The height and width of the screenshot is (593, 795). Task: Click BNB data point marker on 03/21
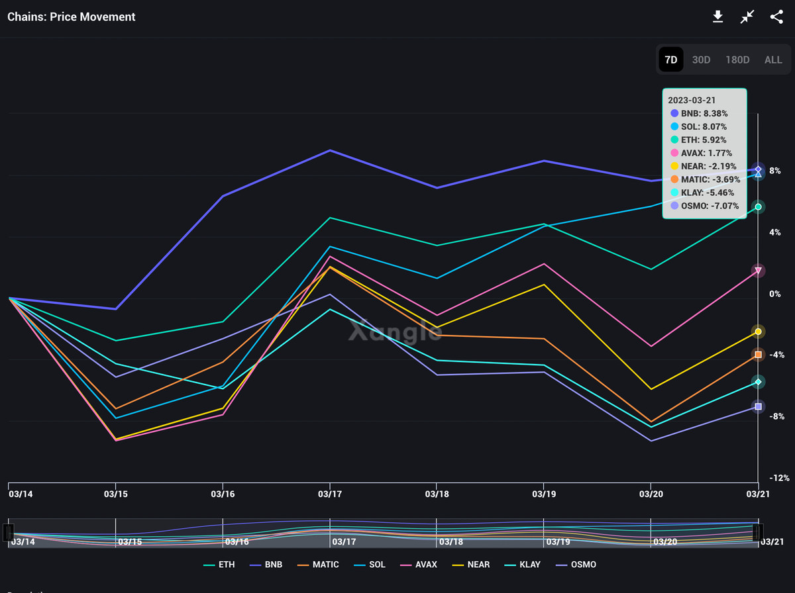click(x=759, y=169)
